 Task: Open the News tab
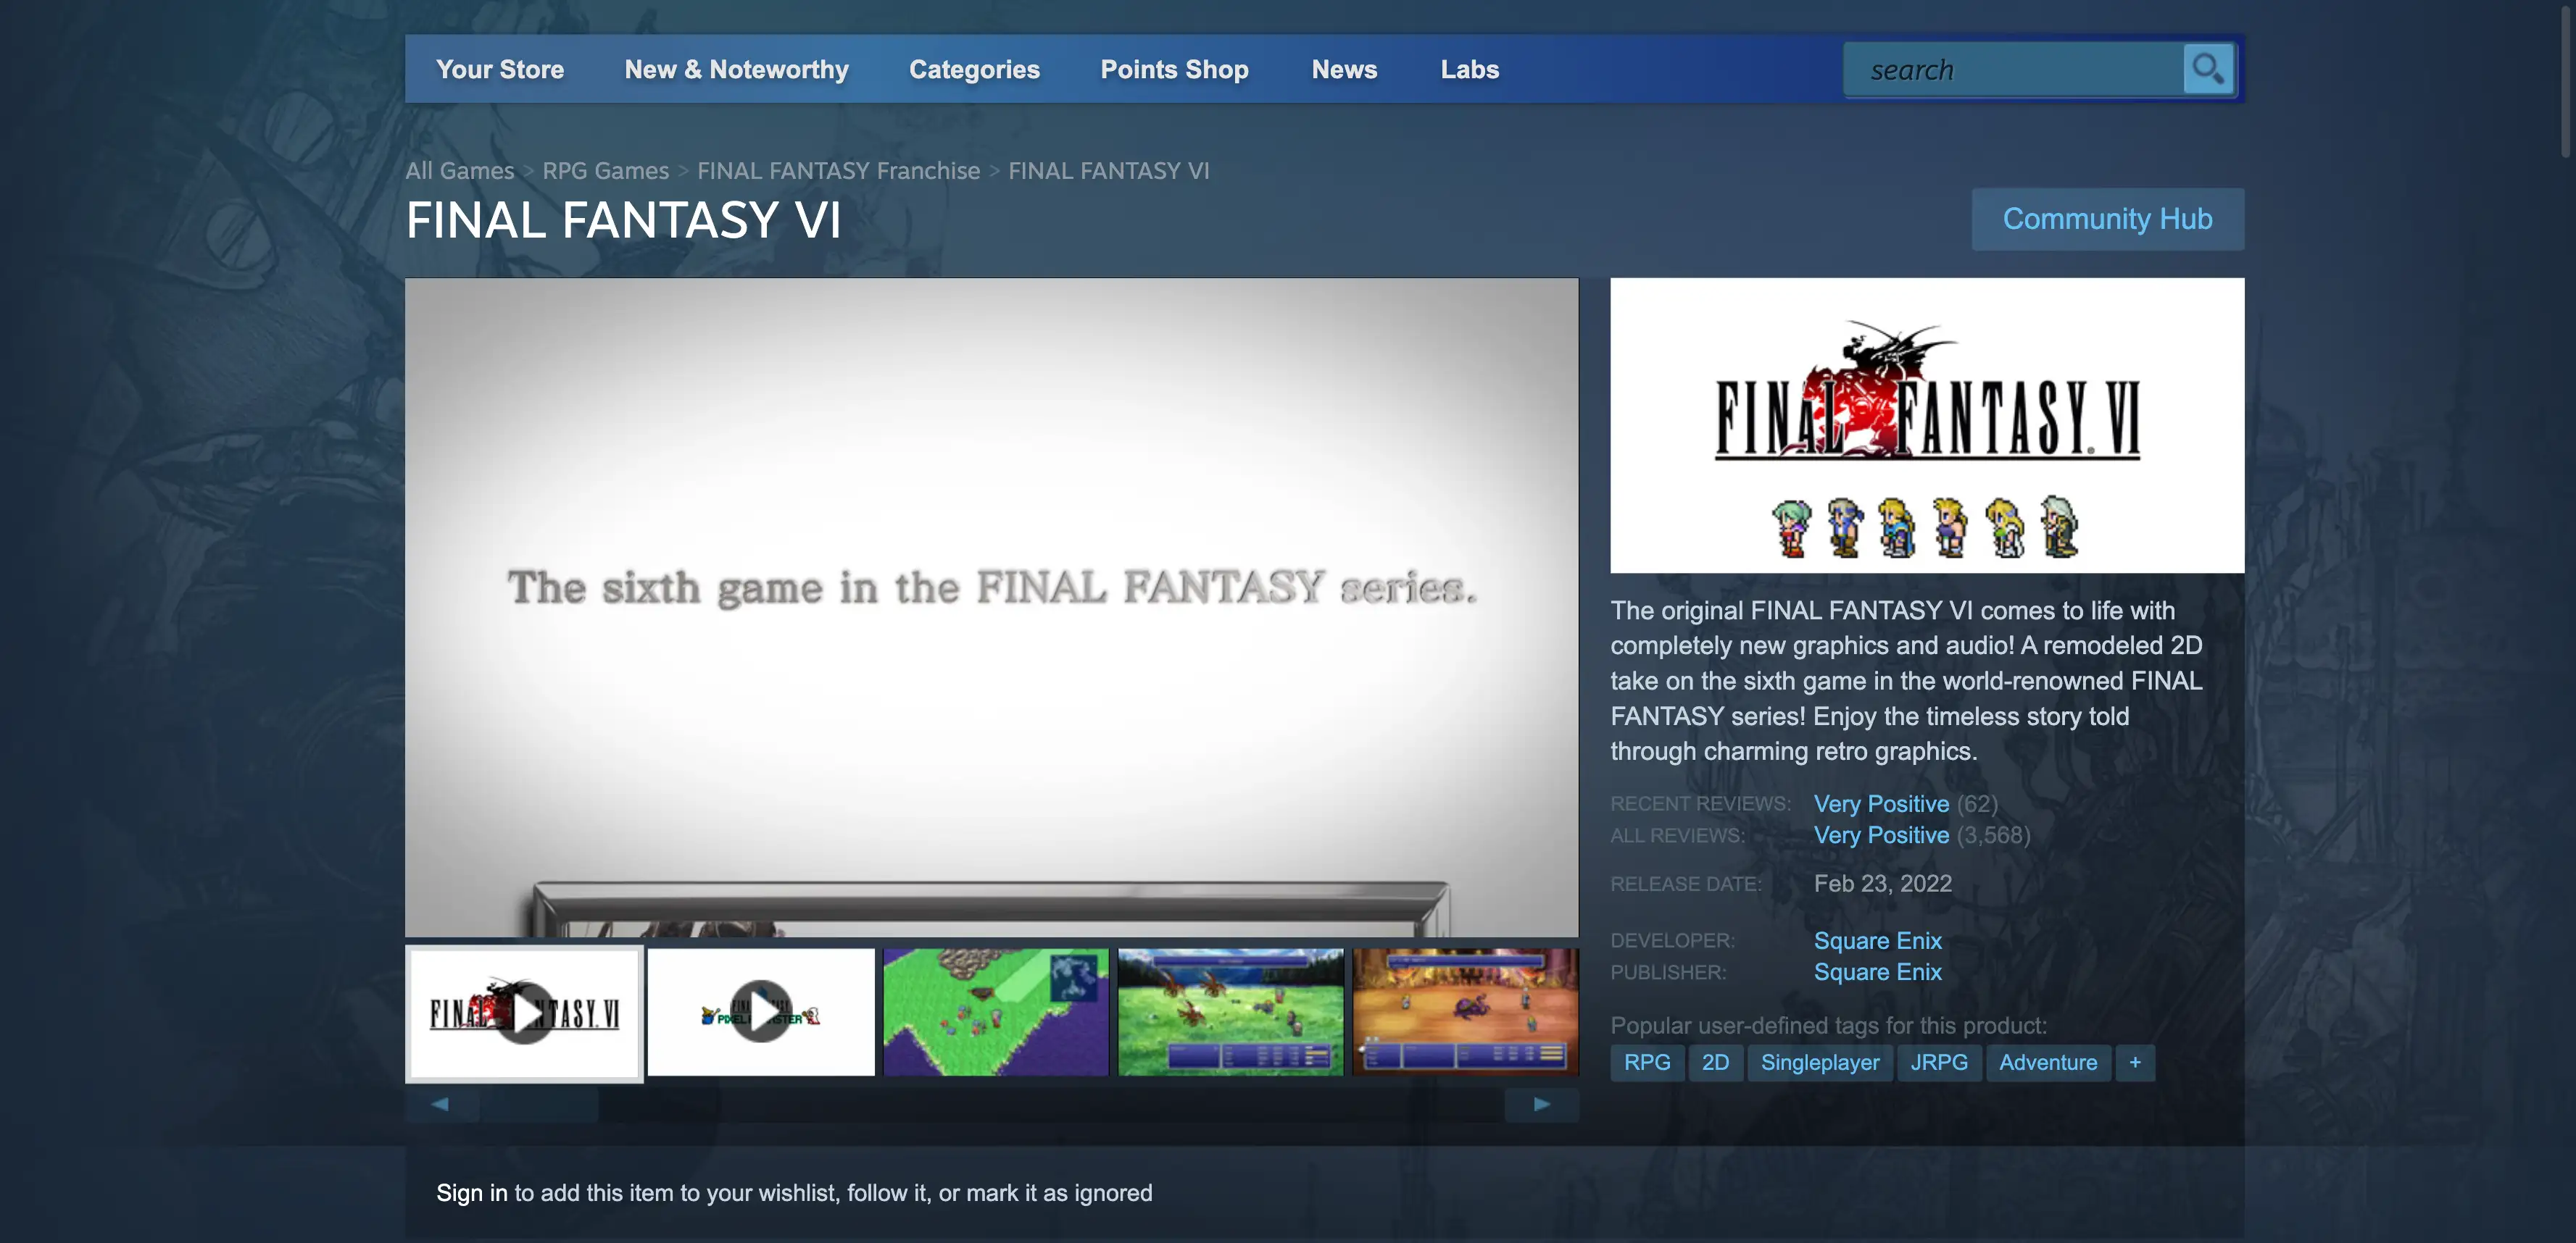point(1344,69)
